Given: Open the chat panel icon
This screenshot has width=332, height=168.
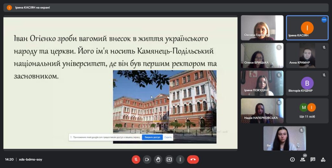Looking at the screenshot, I should coord(313,159).
